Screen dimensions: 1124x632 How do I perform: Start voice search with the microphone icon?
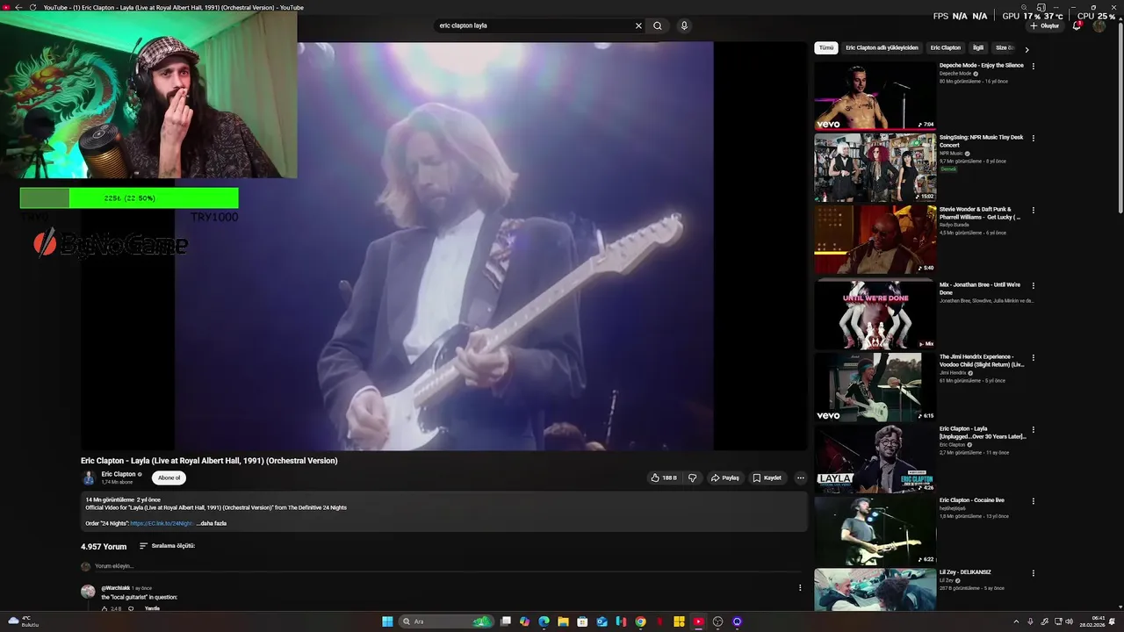pos(684,25)
